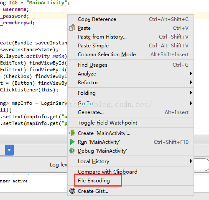The image size is (209, 200).
Task: Click the Log level label
Action: point(59,165)
